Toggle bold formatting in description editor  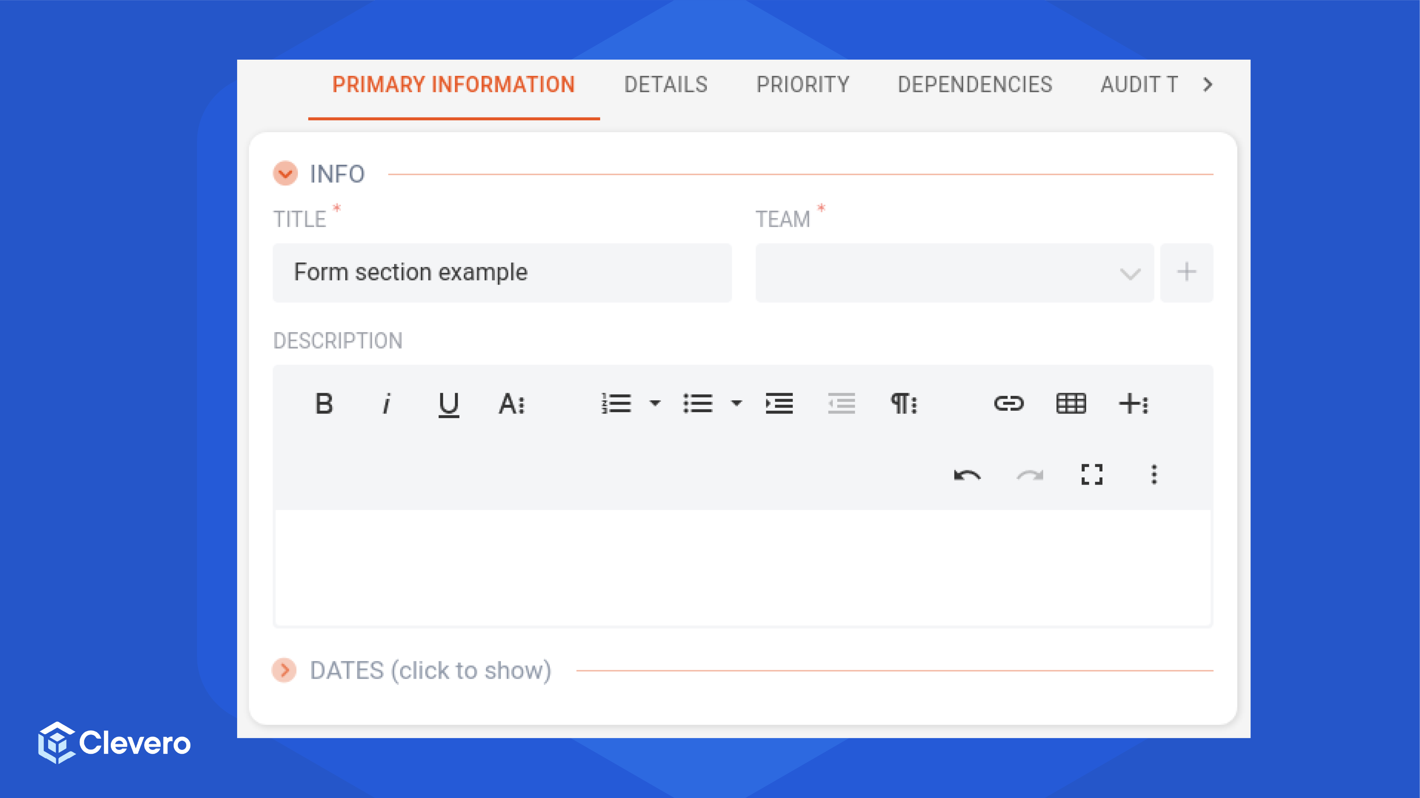pos(324,404)
